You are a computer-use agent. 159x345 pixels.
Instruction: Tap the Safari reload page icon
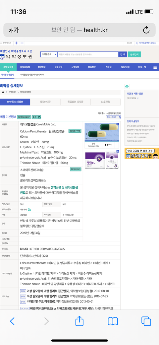(x=146, y=30)
